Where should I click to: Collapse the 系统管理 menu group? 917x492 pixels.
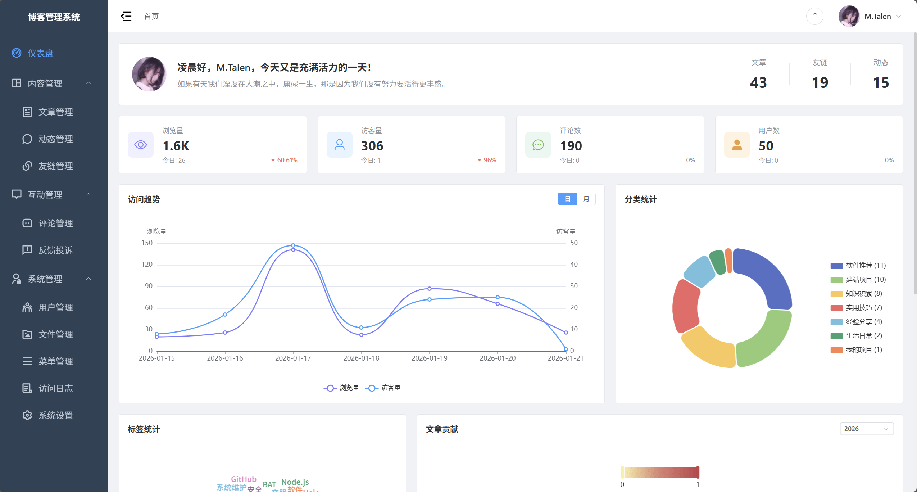[x=88, y=279]
